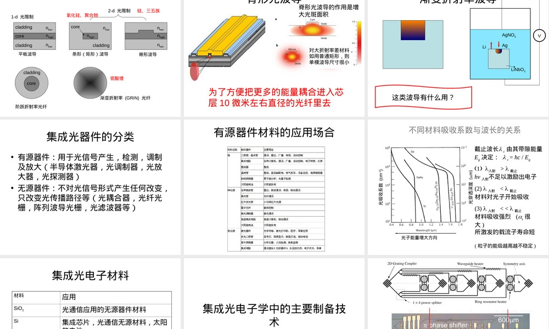
Task: Click the 条形（矩形）波导 label
Action: [90, 54]
